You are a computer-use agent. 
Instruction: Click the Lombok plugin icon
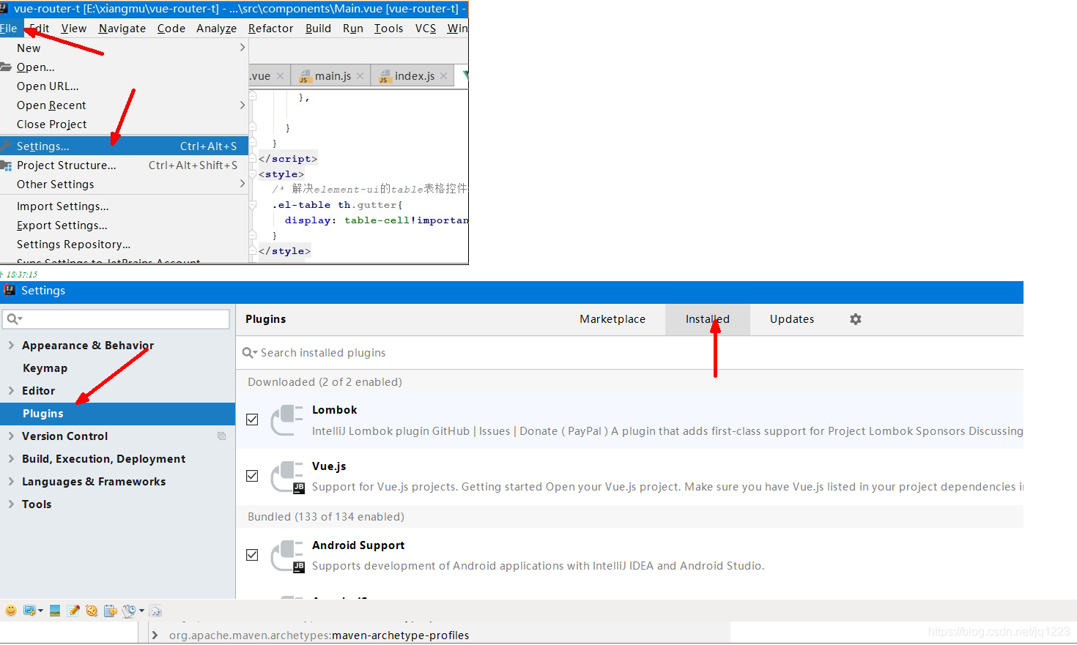pos(287,420)
